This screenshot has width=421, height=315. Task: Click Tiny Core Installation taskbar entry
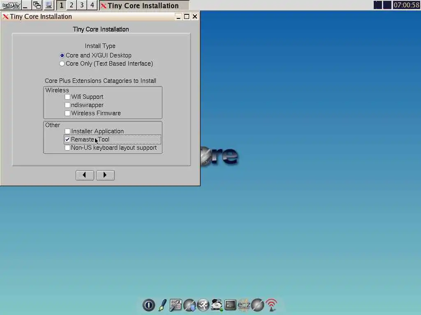pyautogui.click(x=144, y=5)
